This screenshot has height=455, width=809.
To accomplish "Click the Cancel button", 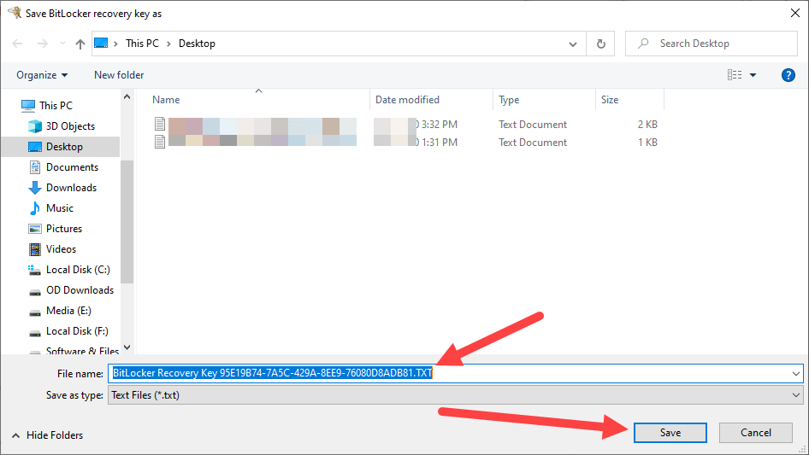I will point(756,433).
